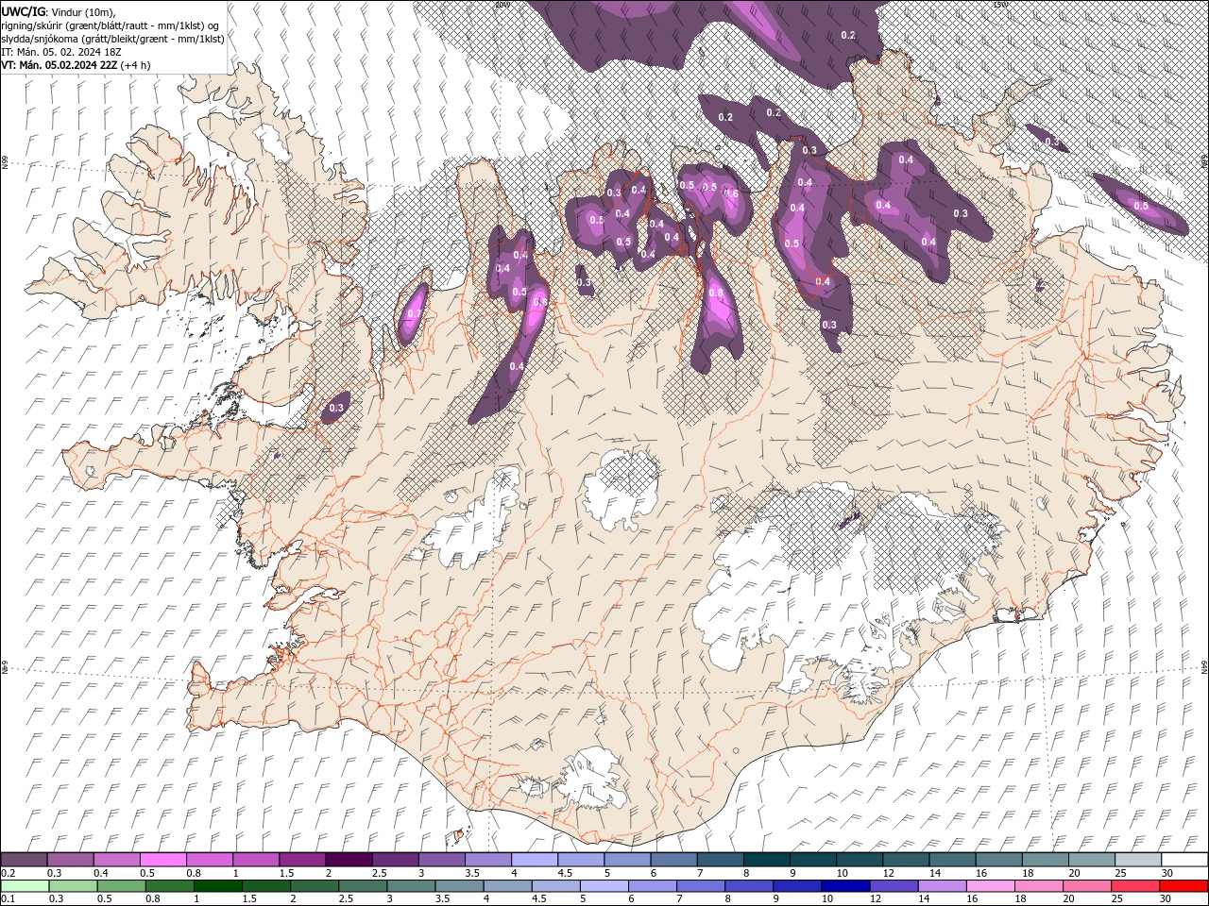Viewport: 1209px width, 906px height.
Task: Click the bright pink 0.5–0.8 snow legend swatch
Action: [x=162, y=860]
